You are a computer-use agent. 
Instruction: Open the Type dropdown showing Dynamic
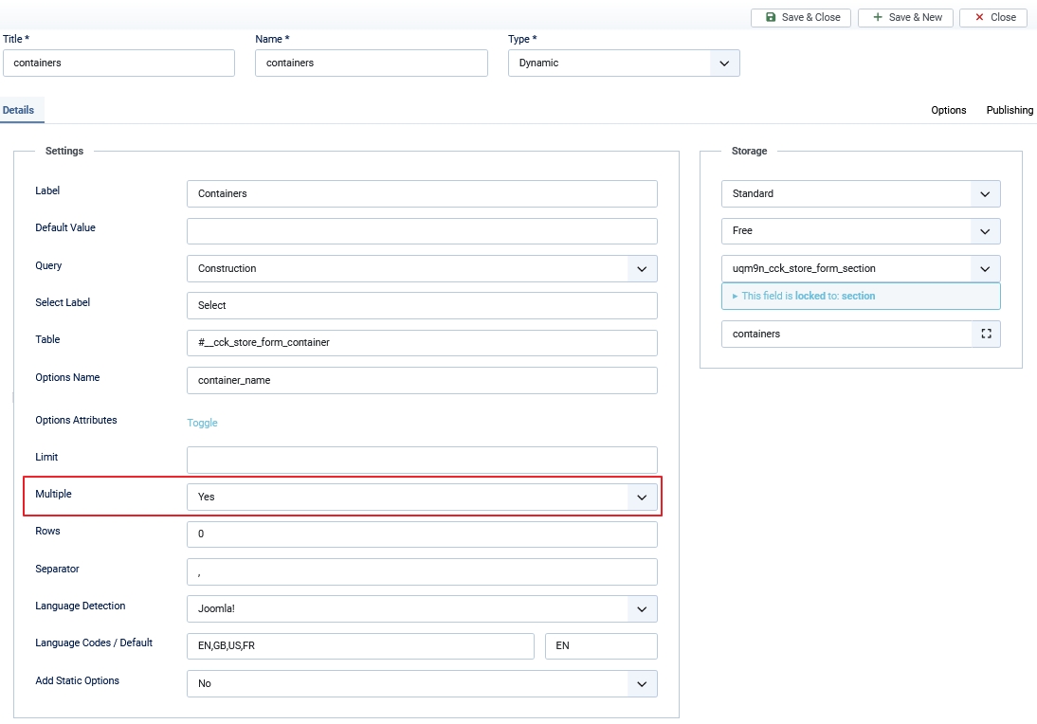[x=624, y=63]
